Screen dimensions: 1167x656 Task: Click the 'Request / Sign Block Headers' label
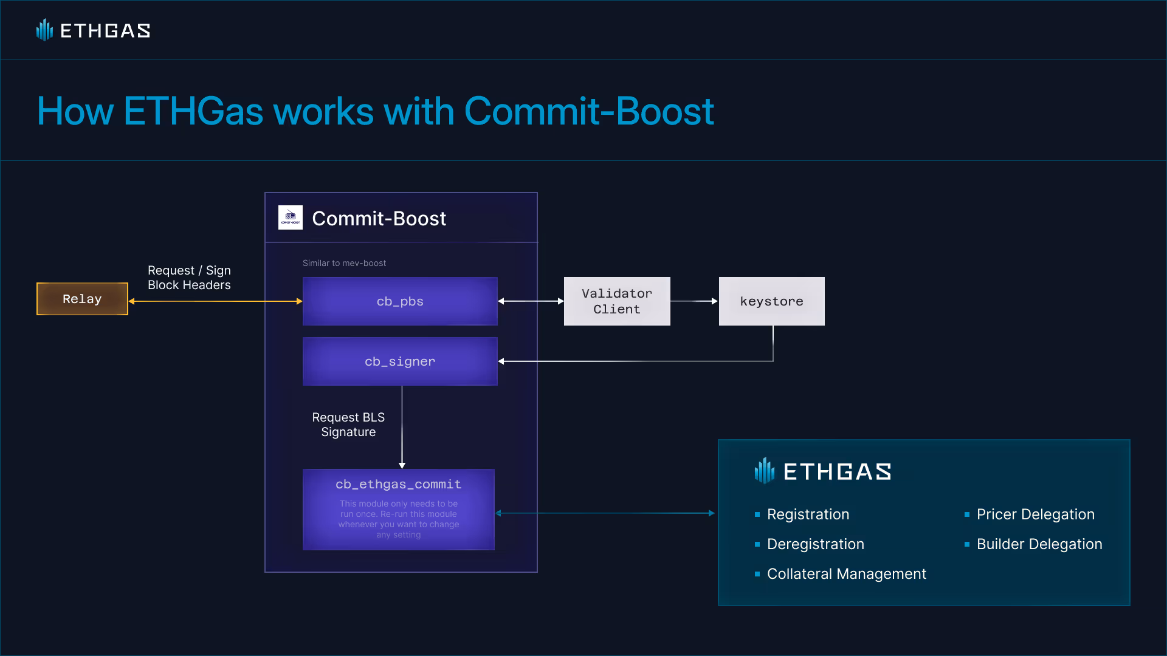coord(189,278)
